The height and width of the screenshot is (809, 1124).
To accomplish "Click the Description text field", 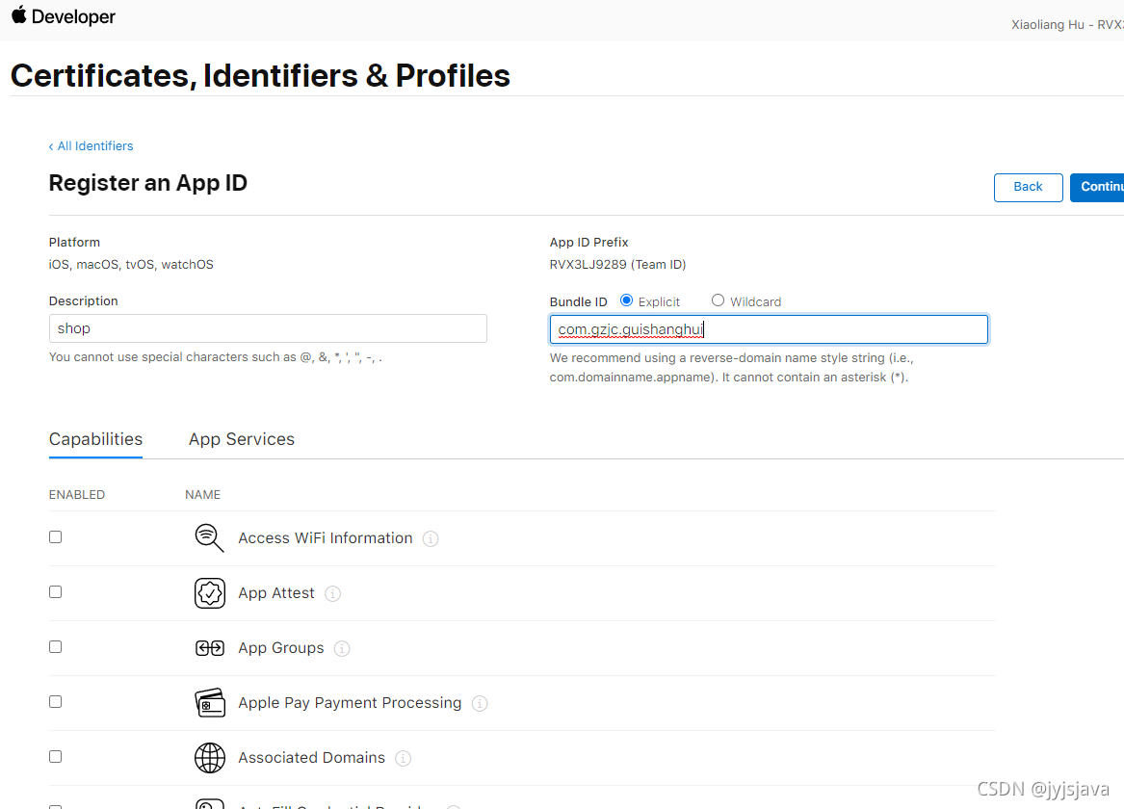I will coord(268,328).
